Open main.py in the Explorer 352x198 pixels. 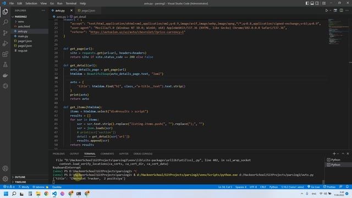click(x=23, y=36)
